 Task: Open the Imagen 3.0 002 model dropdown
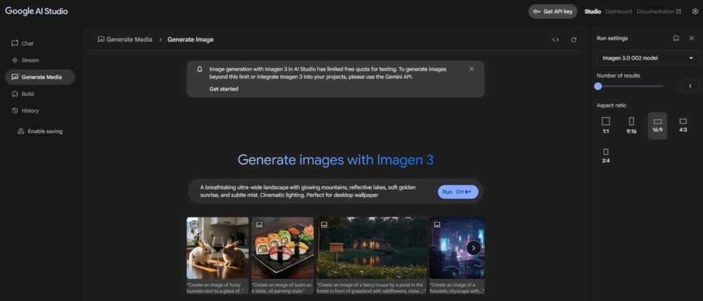(x=648, y=58)
